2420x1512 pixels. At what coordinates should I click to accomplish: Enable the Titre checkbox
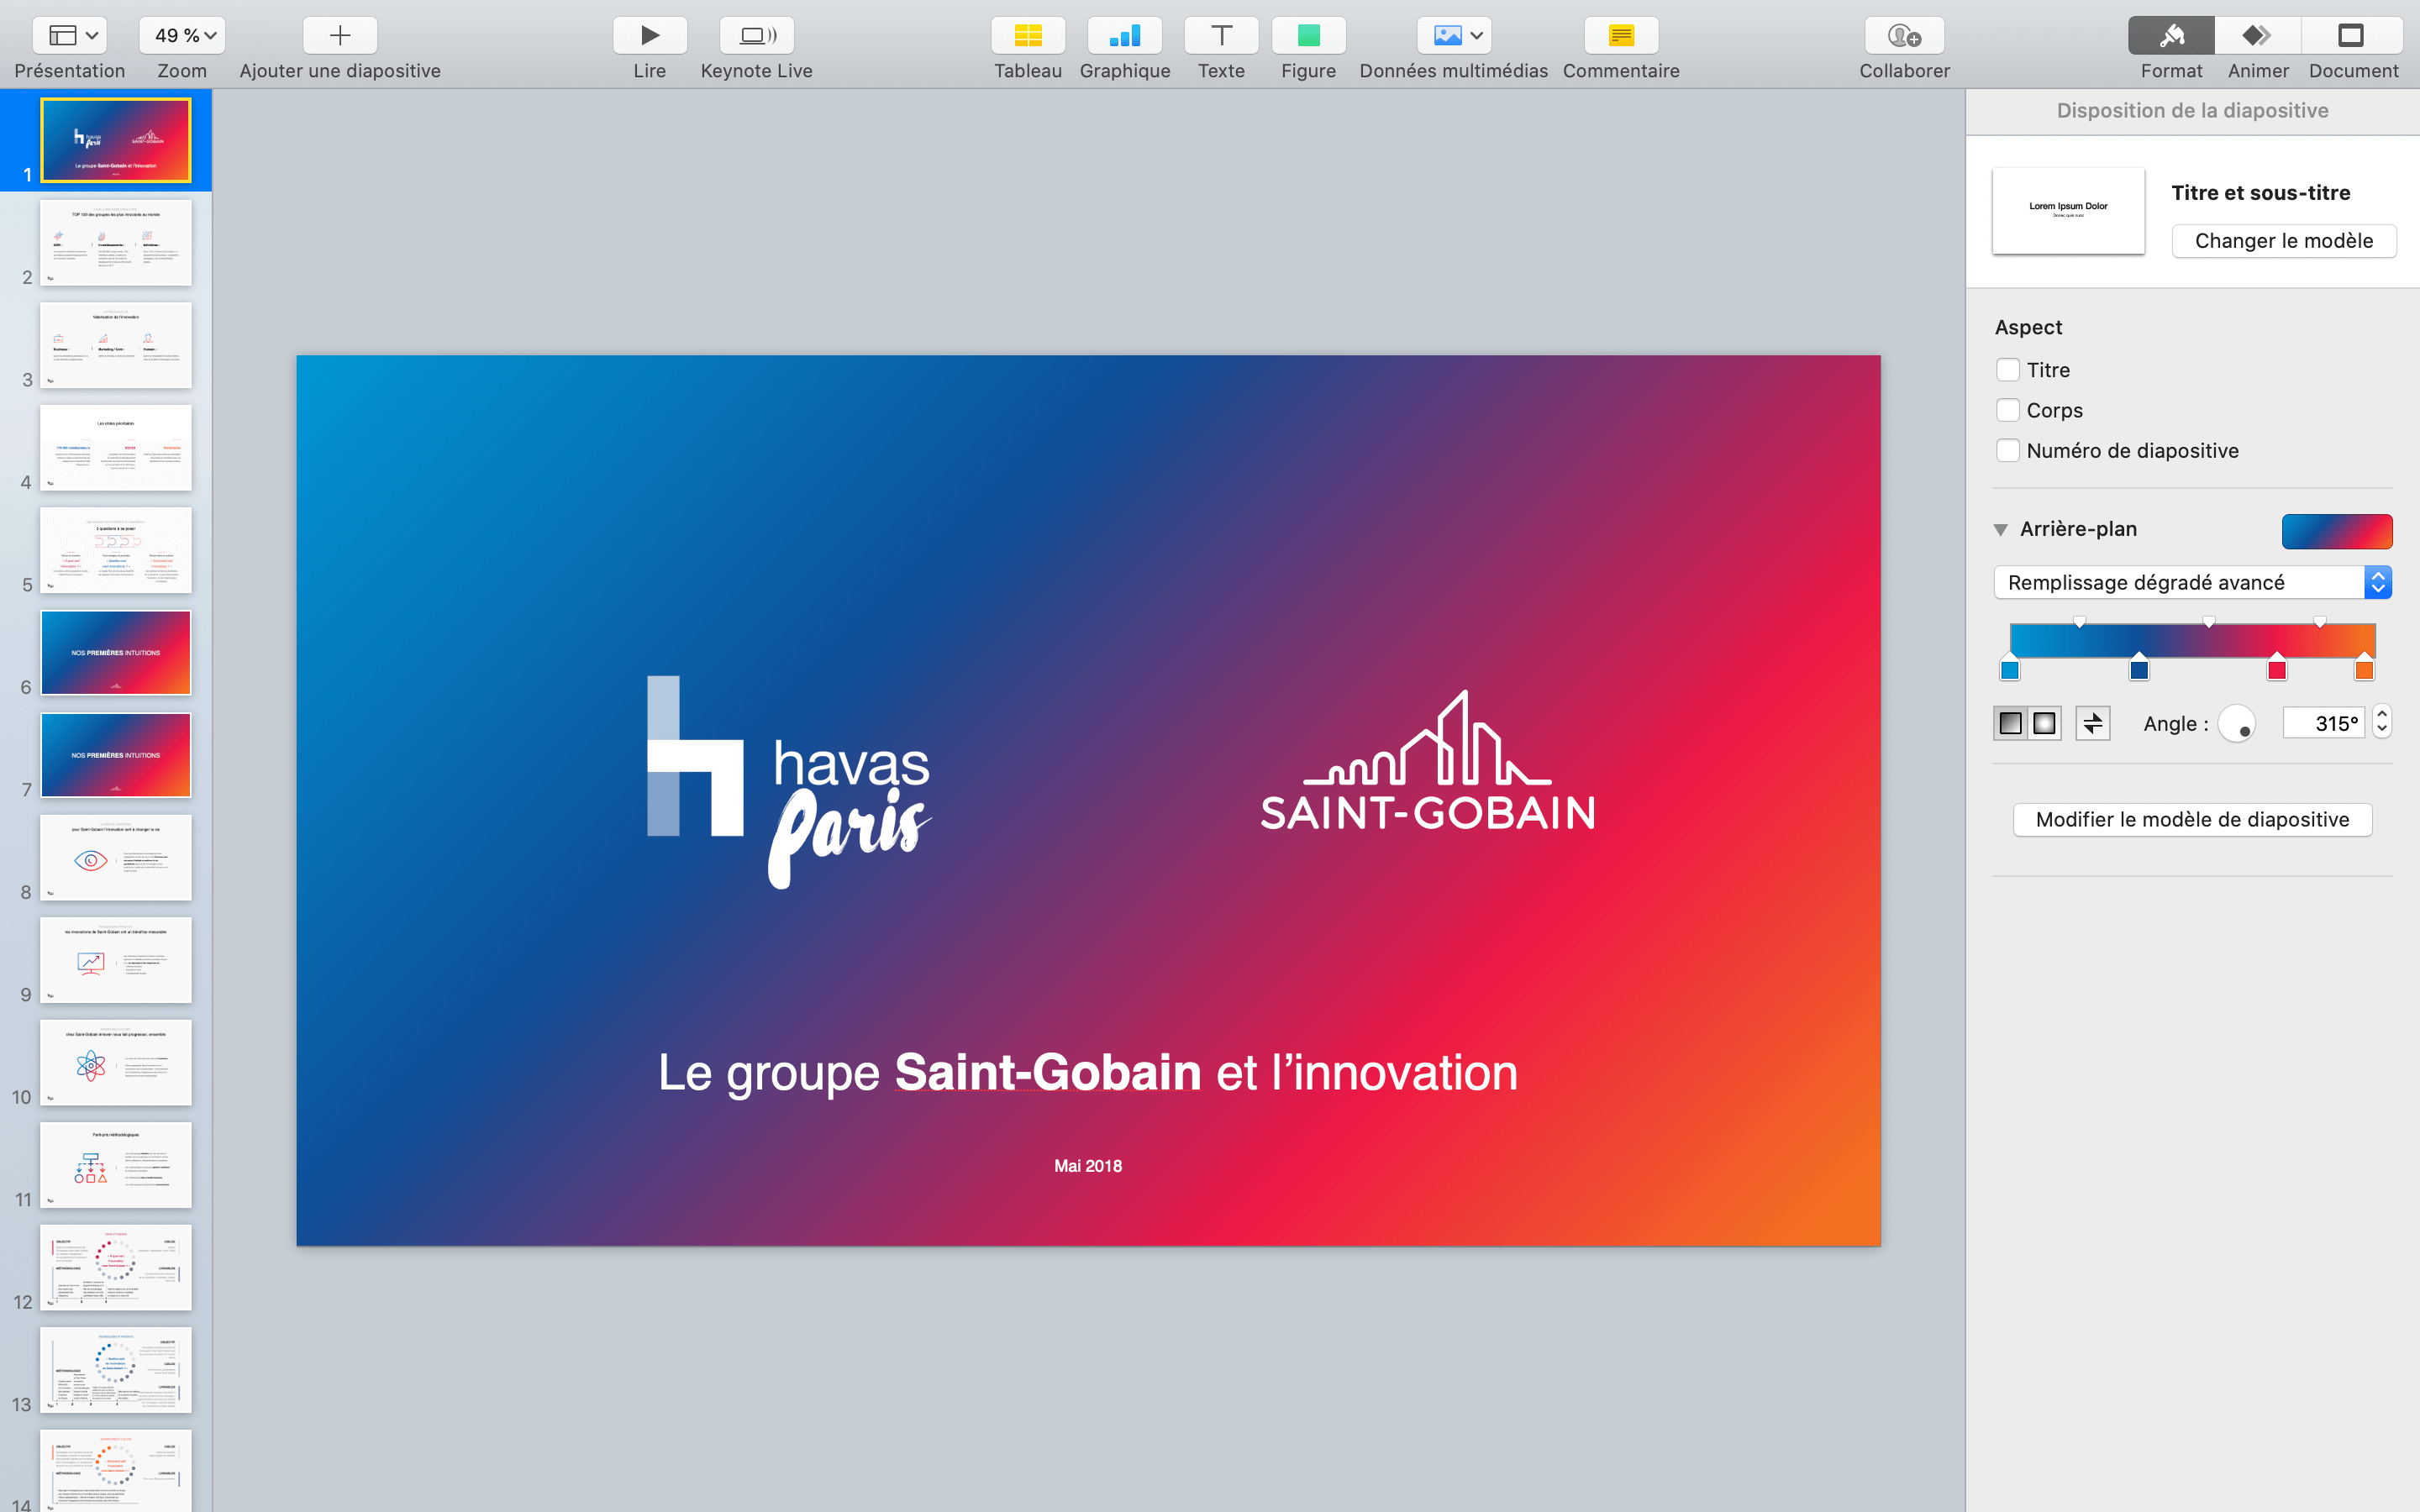tap(2007, 370)
